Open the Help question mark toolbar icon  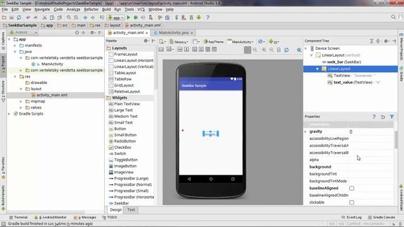click(x=208, y=18)
